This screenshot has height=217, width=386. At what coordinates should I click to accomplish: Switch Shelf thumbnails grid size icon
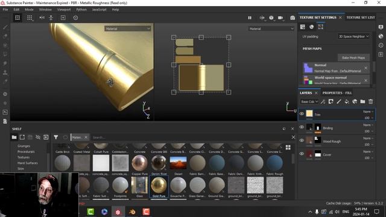click(x=288, y=147)
